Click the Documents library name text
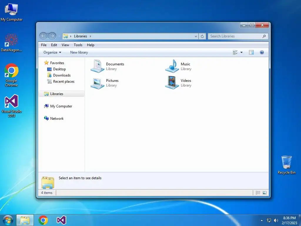Screen dimensions: 301x226 tap(115, 64)
